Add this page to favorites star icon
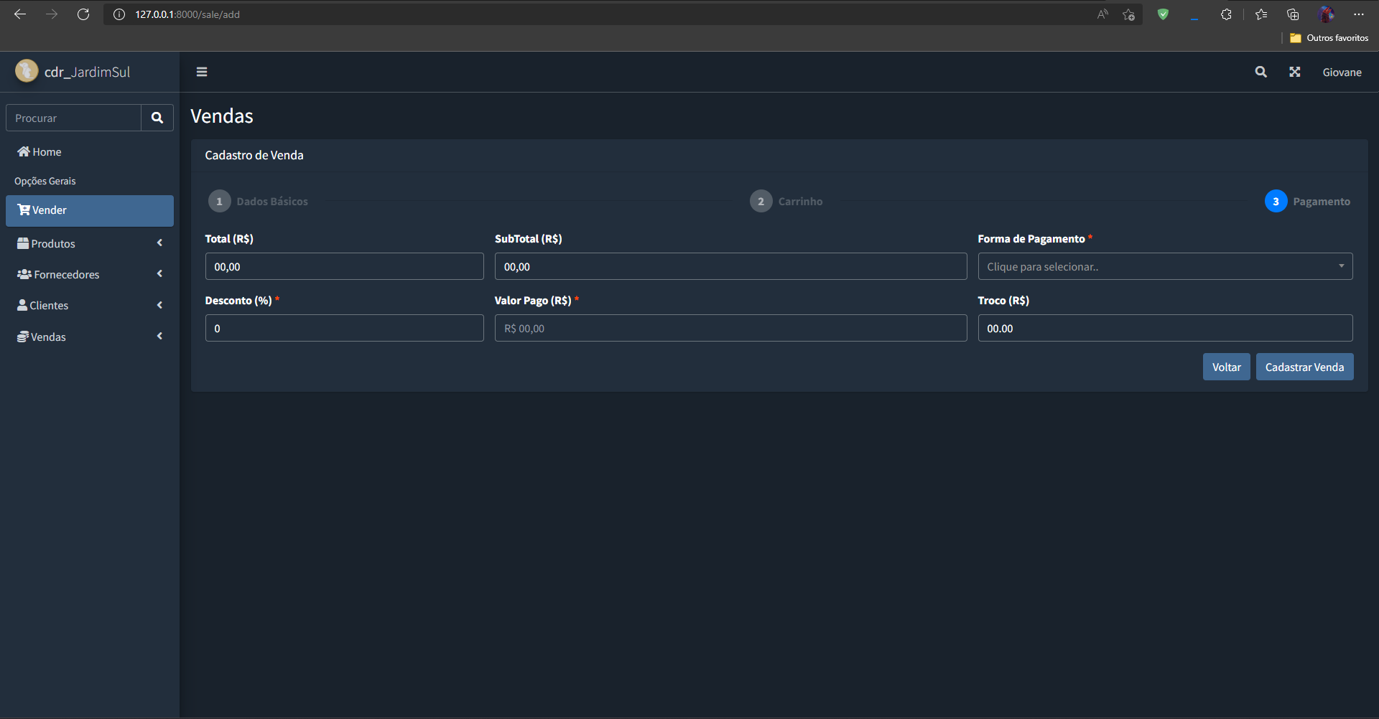 point(1129,14)
